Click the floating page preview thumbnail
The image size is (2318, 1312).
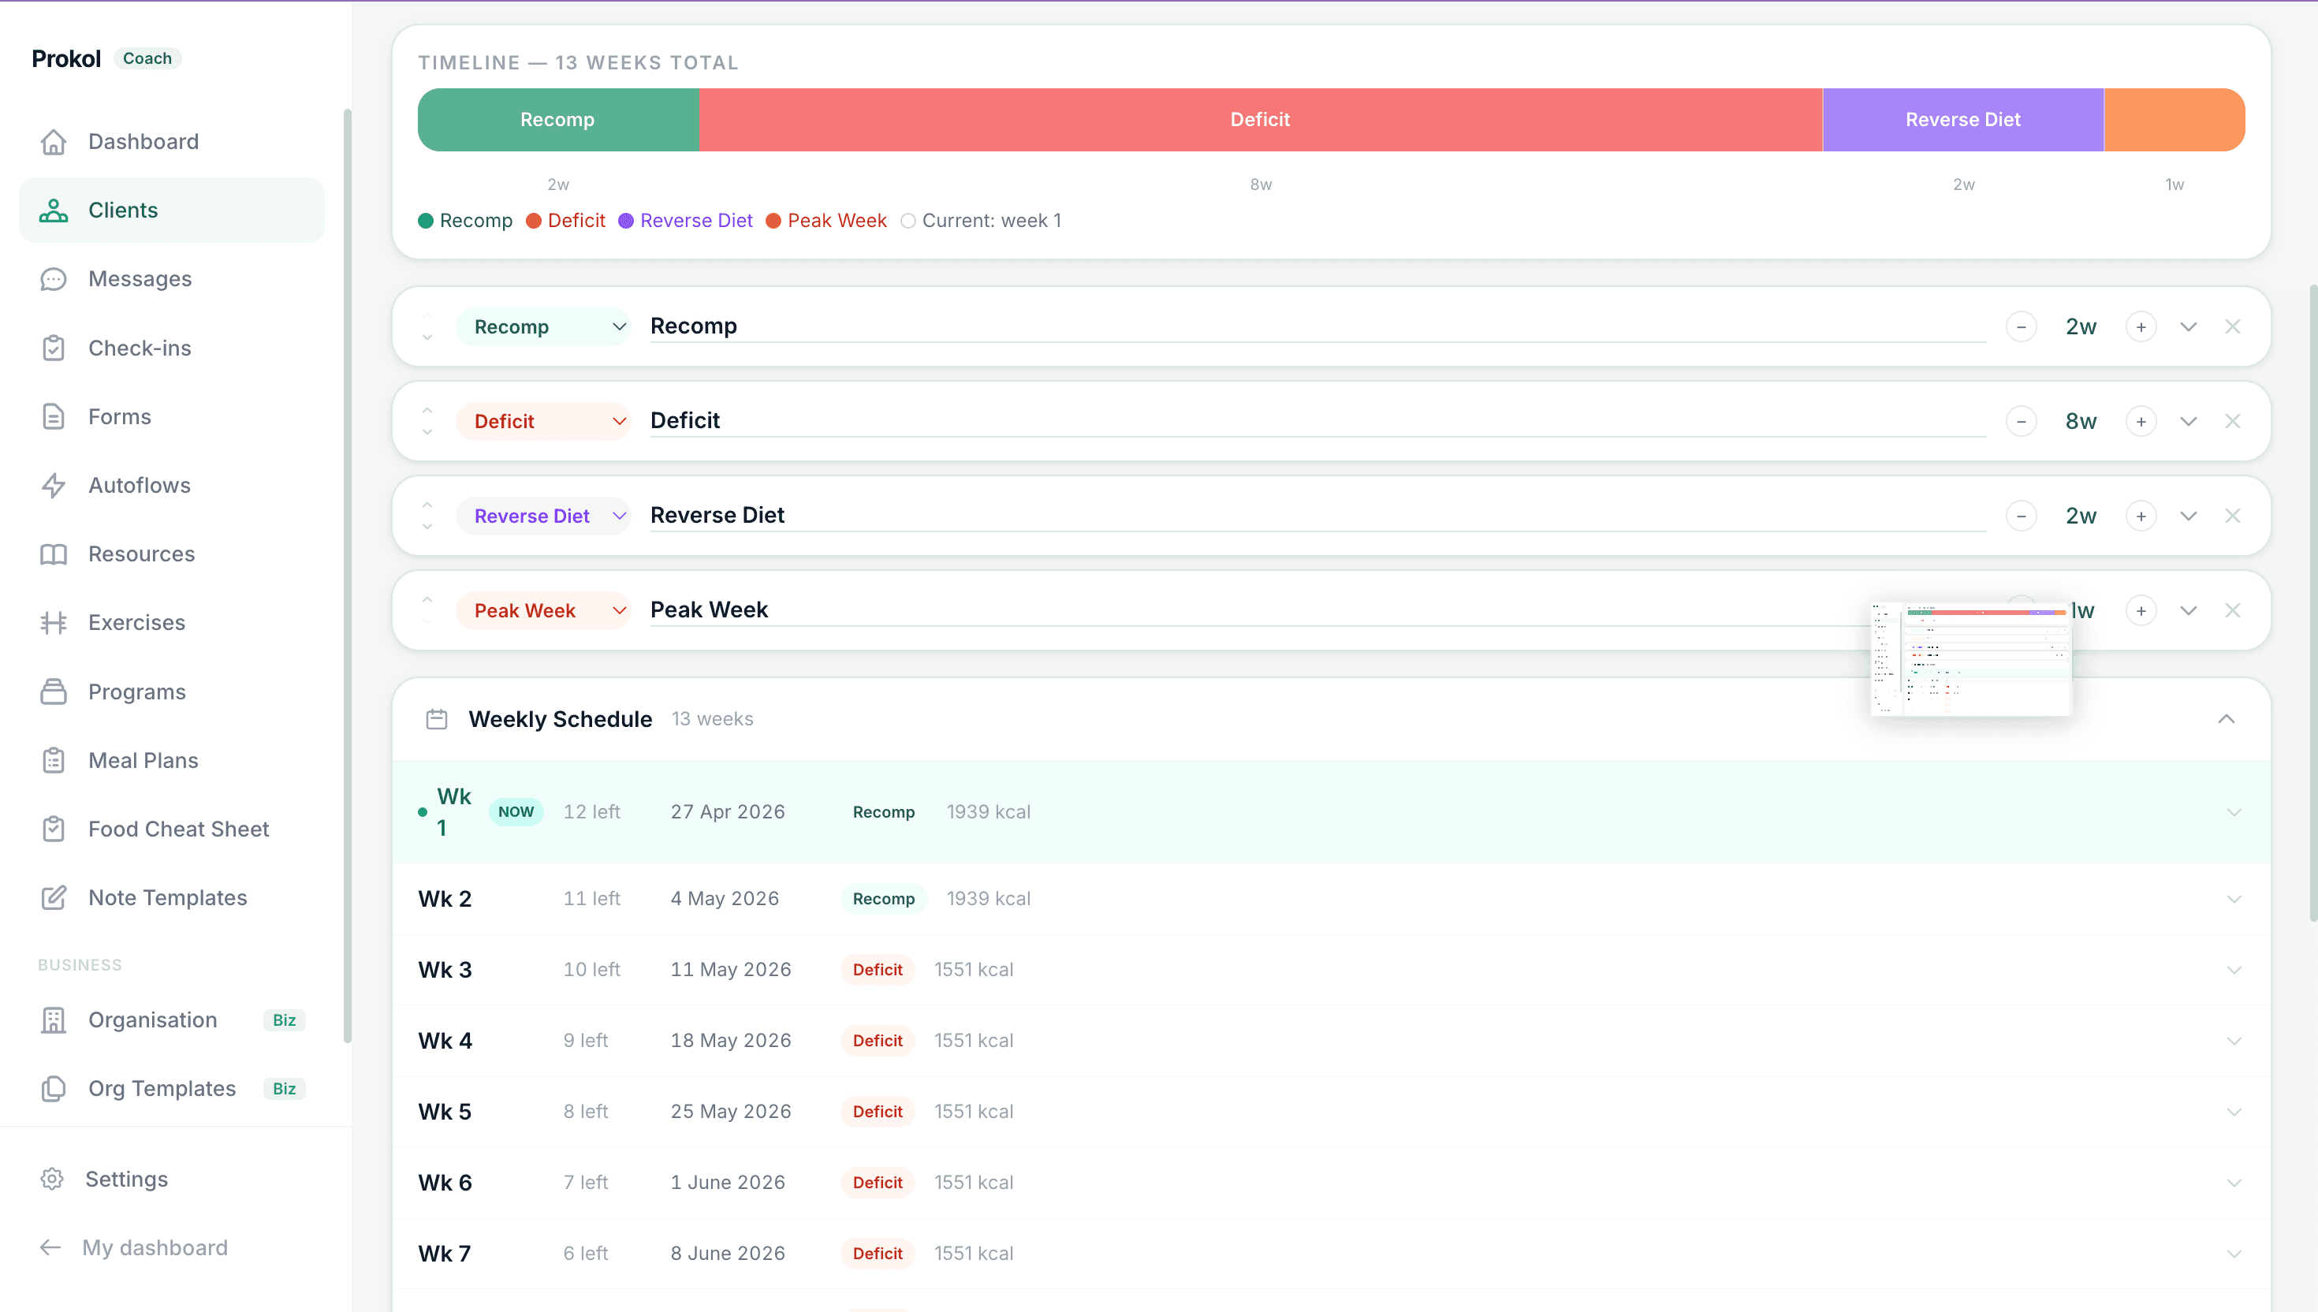(x=1971, y=658)
